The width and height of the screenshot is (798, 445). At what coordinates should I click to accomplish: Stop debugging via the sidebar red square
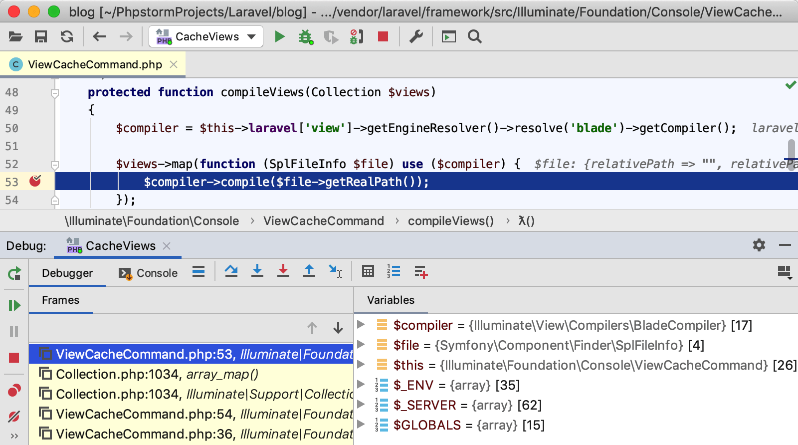click(x=14, y=358)
